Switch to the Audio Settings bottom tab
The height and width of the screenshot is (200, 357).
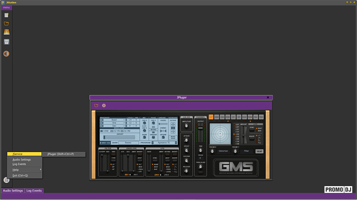coord(13,191)
